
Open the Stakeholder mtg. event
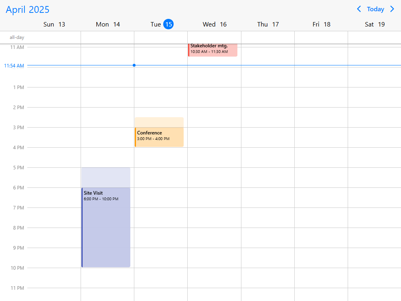(x=213, y=50)
